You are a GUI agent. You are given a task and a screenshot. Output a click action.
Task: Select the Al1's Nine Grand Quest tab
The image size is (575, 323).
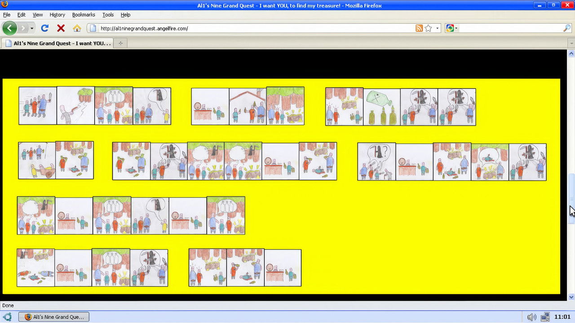[57, 44]
